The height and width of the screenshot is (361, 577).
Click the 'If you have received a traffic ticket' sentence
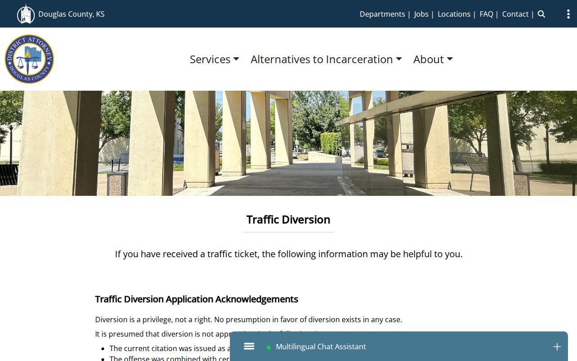click(288, 254)
